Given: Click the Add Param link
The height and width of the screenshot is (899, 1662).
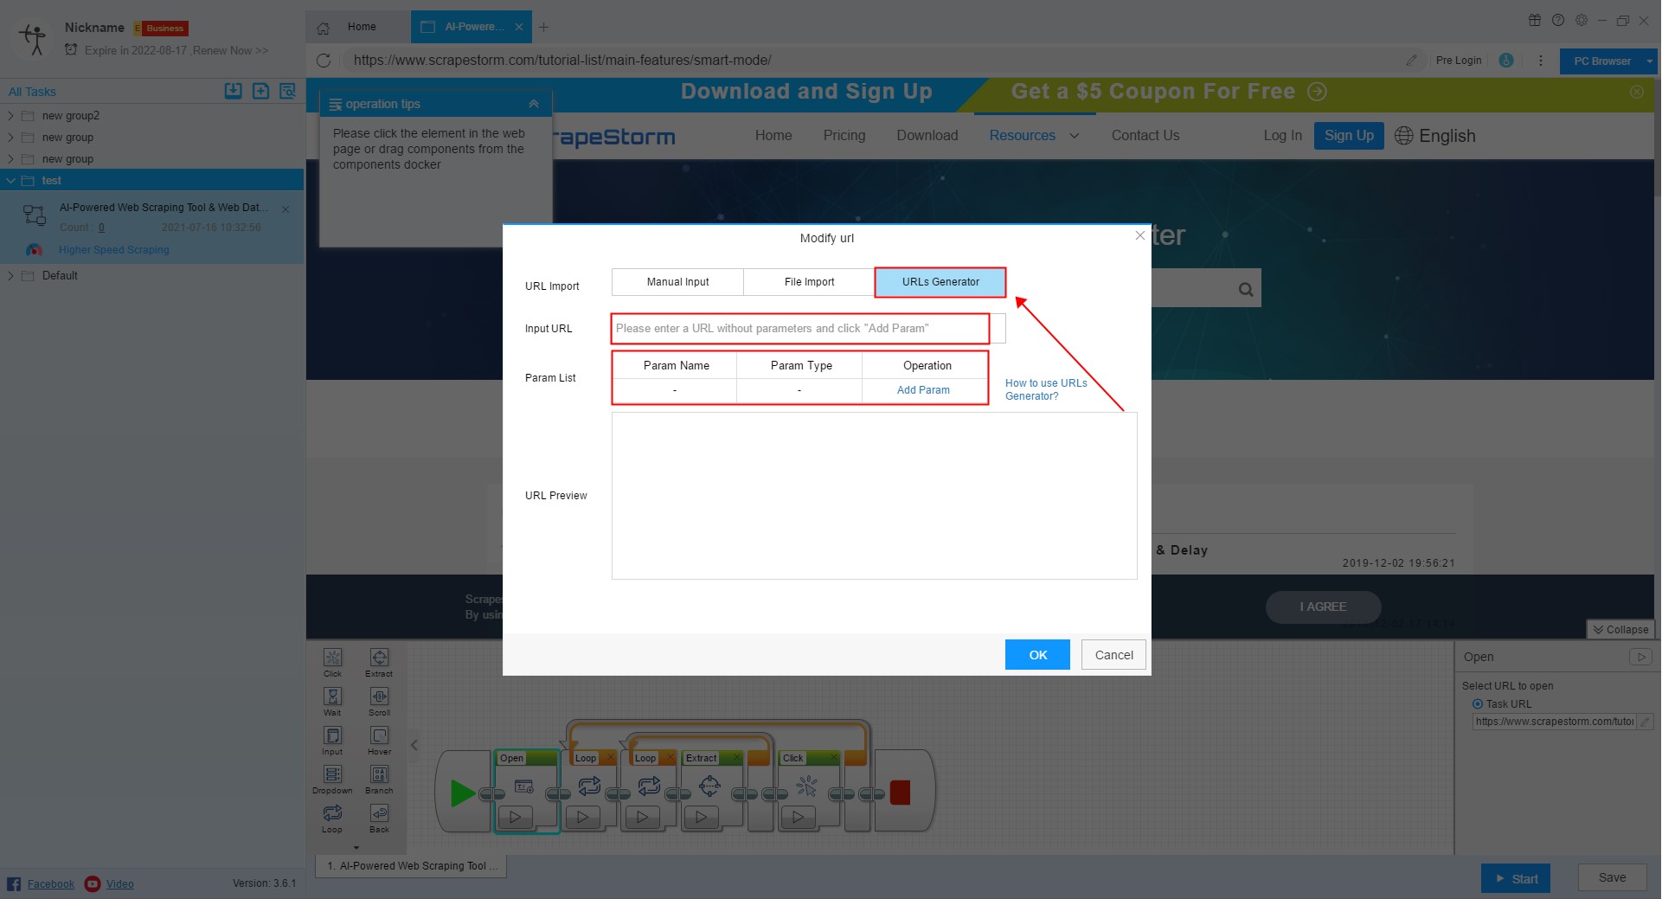Looking at the screenshot, I should [923, 390].
